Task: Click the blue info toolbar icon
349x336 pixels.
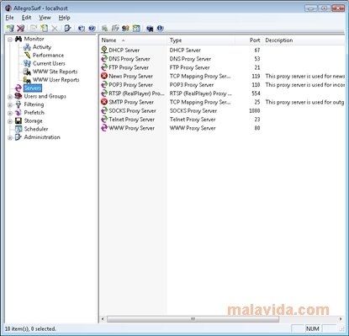Action: pyautogui.click(x=160, y=28)
